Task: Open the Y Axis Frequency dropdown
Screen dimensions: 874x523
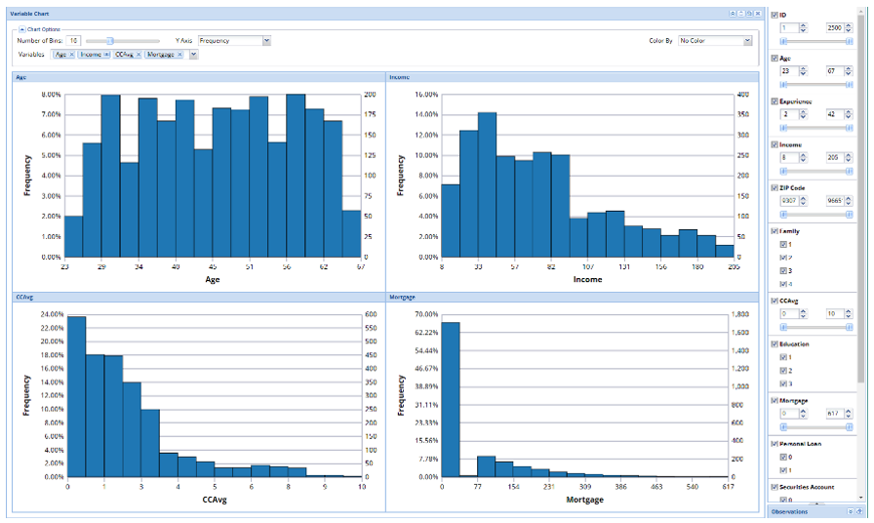Action: pyautogui.click(x=266, y=41)
